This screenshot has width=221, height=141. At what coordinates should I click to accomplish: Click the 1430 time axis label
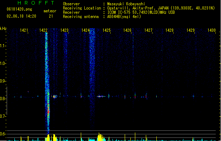tap(212, 30)
